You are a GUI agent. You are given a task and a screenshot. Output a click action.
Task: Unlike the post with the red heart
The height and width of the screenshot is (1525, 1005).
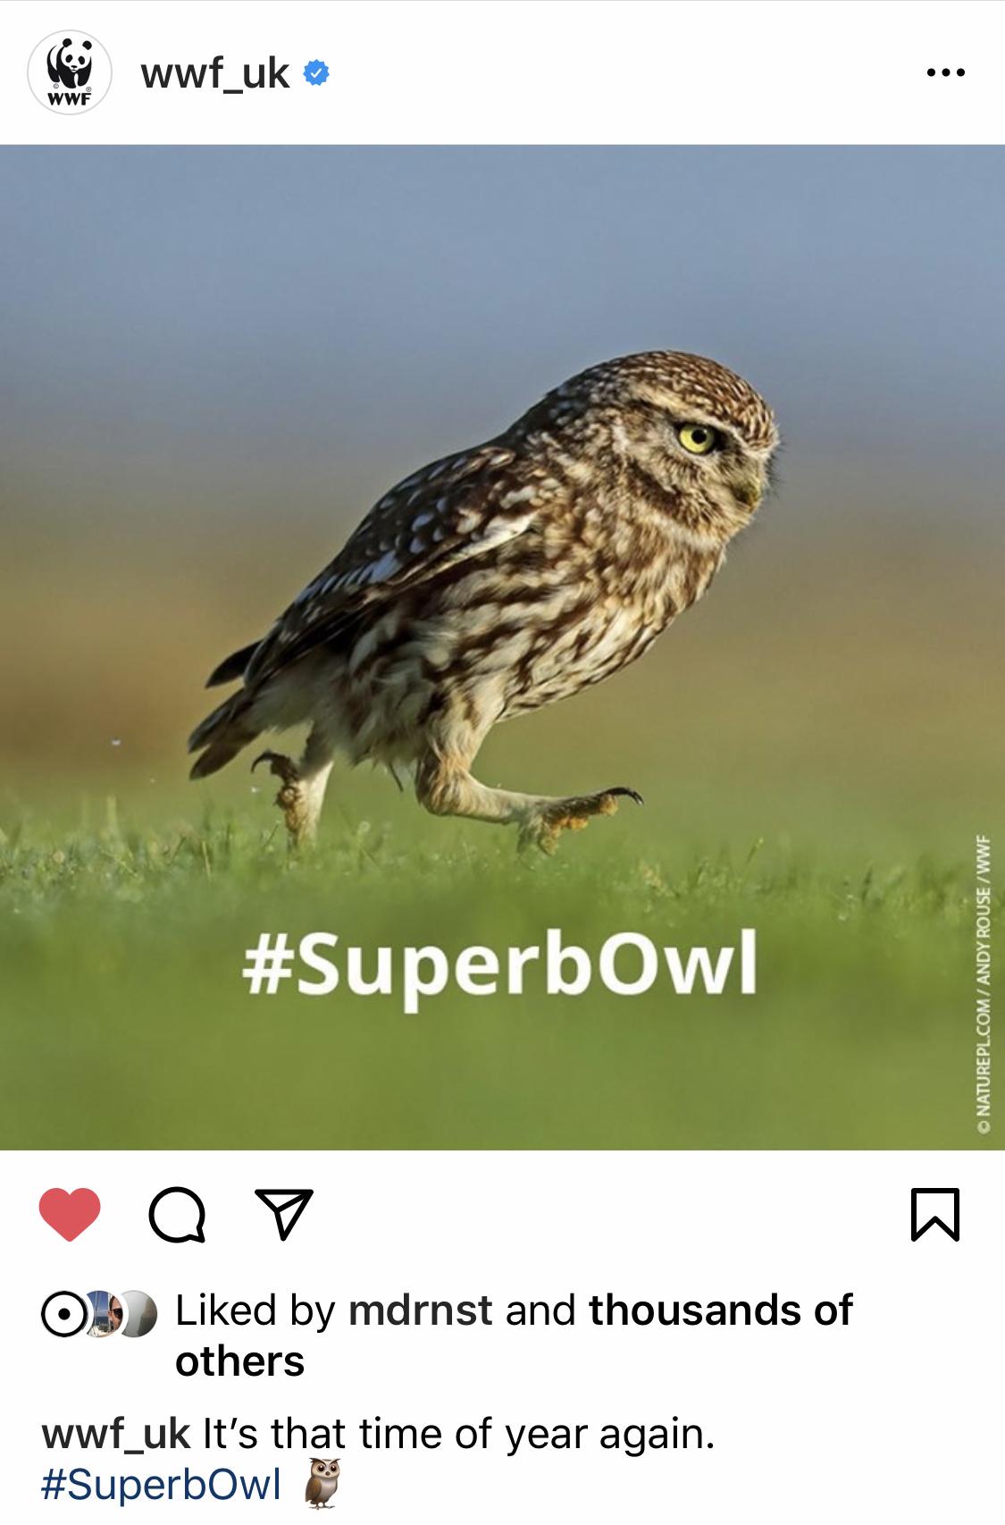[70, 1215]
